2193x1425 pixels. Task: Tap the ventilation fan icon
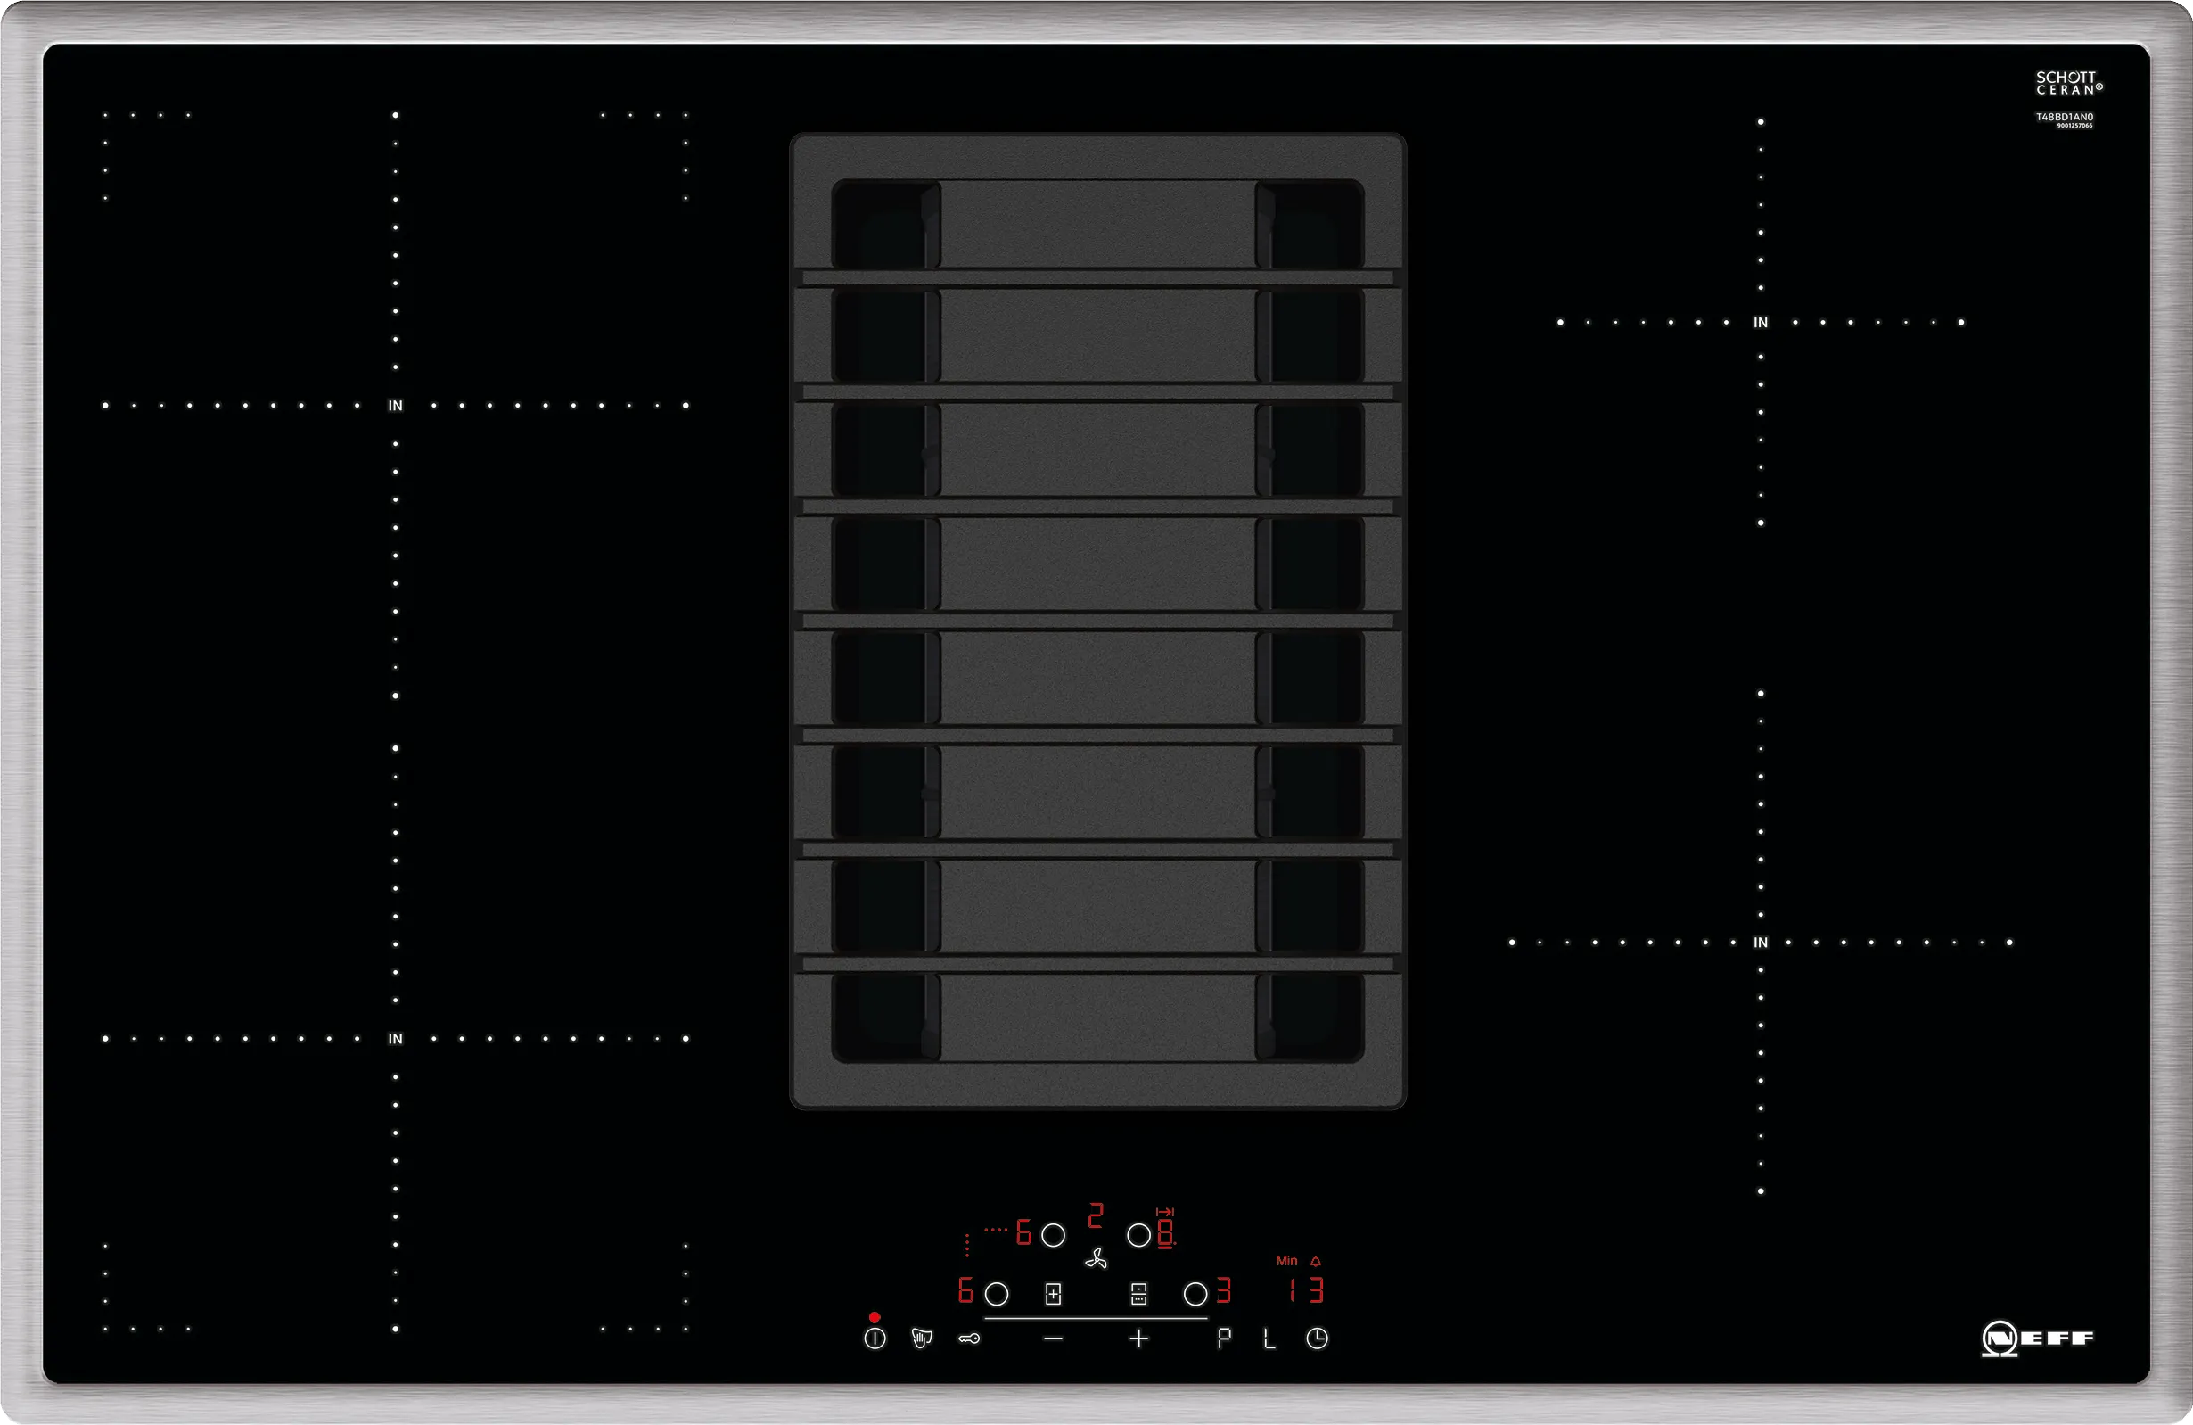[1096, 1259]
